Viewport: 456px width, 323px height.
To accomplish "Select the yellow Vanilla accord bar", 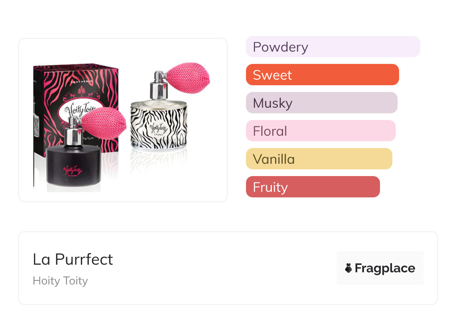I will tap(319, 159).
